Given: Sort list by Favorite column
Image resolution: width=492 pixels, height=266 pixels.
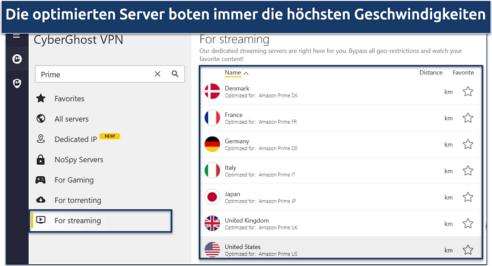Looking at the screenshot, I should 463,73.
